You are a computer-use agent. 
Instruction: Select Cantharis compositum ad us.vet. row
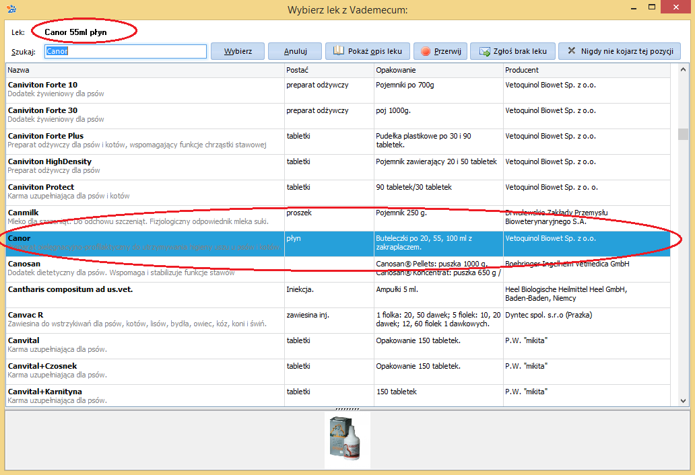click(x=338, y=295)
